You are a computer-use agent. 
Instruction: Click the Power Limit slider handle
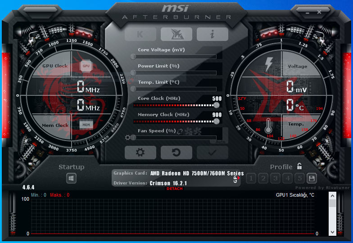click(133, 73)
